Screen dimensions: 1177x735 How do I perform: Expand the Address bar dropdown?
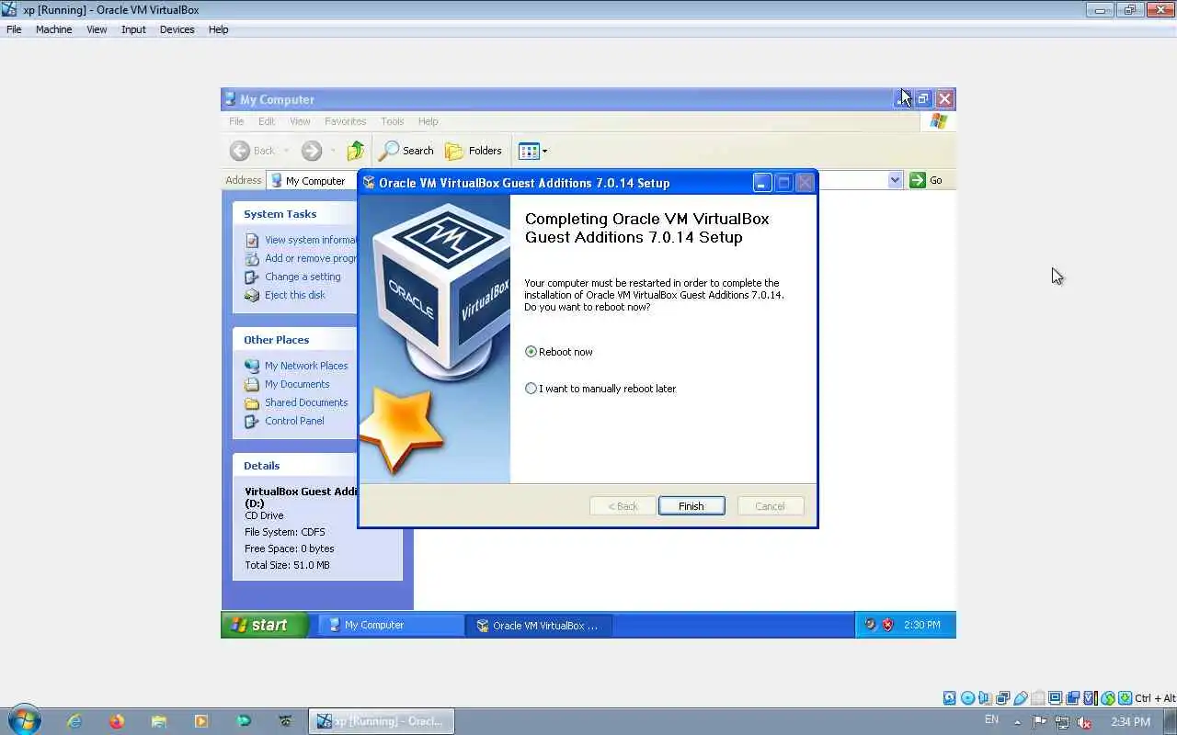[x=895, y=180]
